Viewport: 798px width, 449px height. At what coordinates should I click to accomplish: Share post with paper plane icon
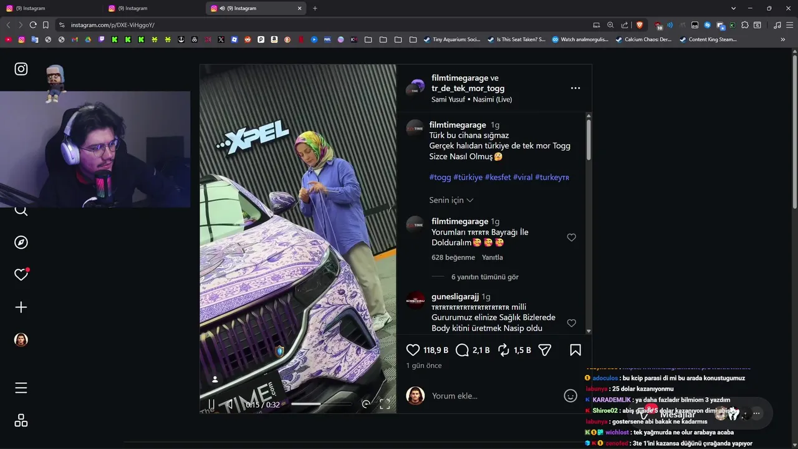point(545,350)
